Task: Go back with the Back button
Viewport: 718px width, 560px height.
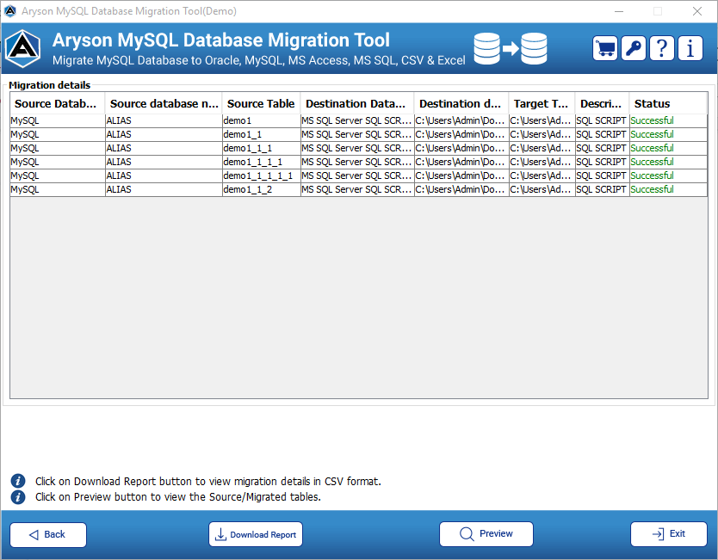Action: click(x=48, y=534)
